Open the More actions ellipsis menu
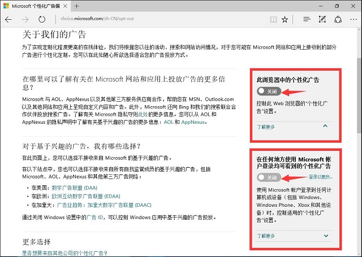 click(354, 19)
